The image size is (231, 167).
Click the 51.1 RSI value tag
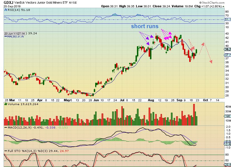click(228, 20)
